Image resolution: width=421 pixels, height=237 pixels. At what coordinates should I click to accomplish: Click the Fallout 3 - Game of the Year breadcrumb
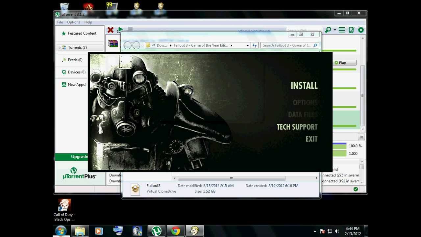pos(201,45)
